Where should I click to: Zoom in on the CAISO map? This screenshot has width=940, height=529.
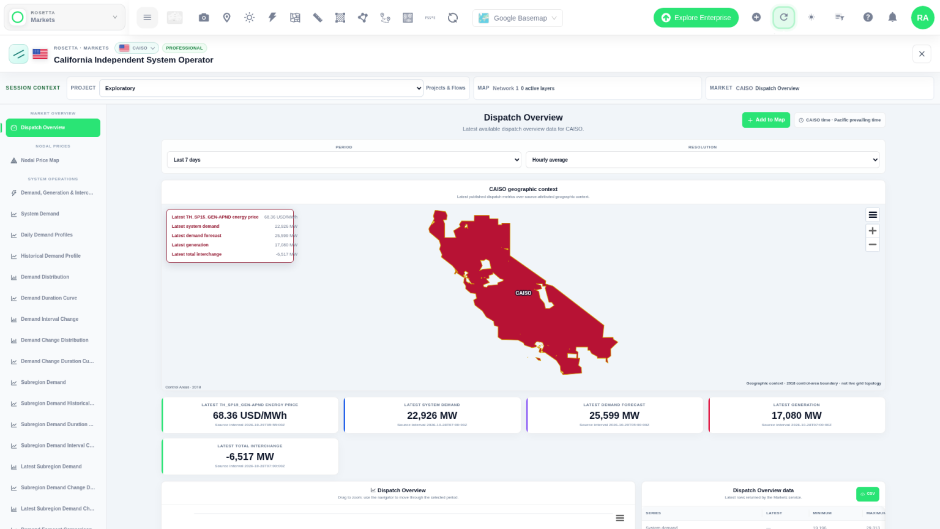[x=873, y=231]
